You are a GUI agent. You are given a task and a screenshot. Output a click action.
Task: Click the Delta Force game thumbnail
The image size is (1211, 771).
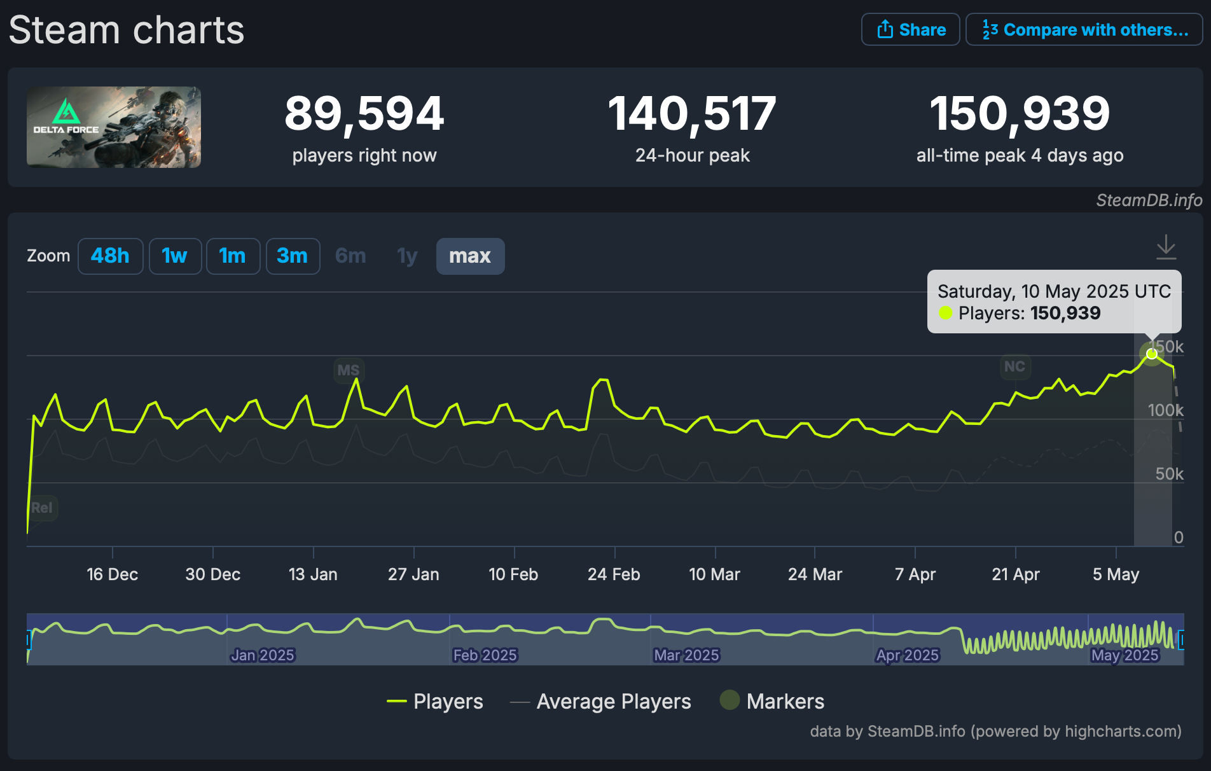click(114, 127)
